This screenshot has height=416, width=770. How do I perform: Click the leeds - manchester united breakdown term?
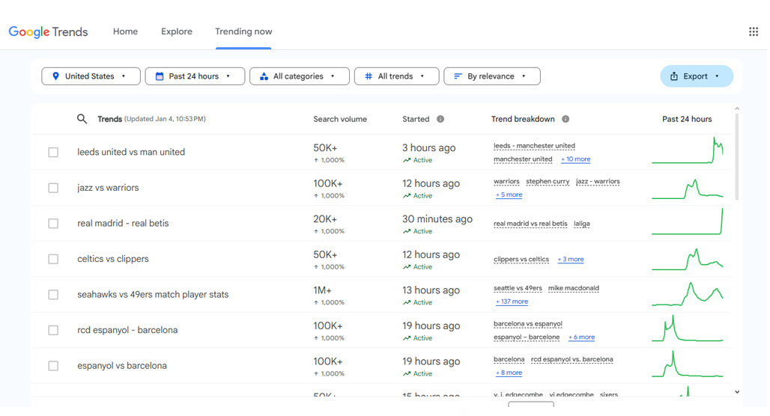[x=534, y=146]
